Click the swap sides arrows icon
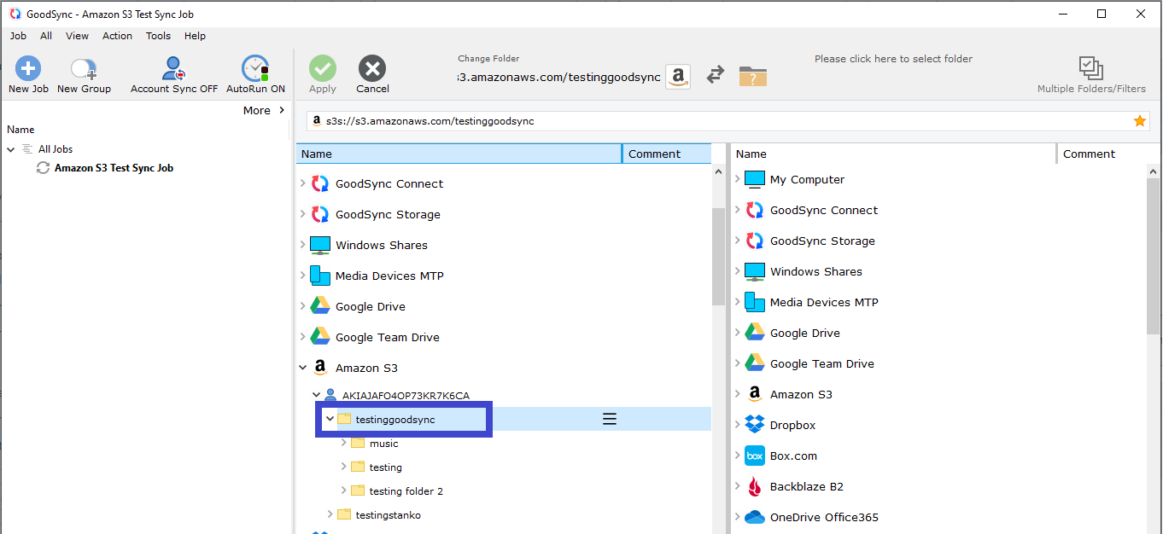The width and height of the screenshot is (1163, 534). tap(716, 76)
